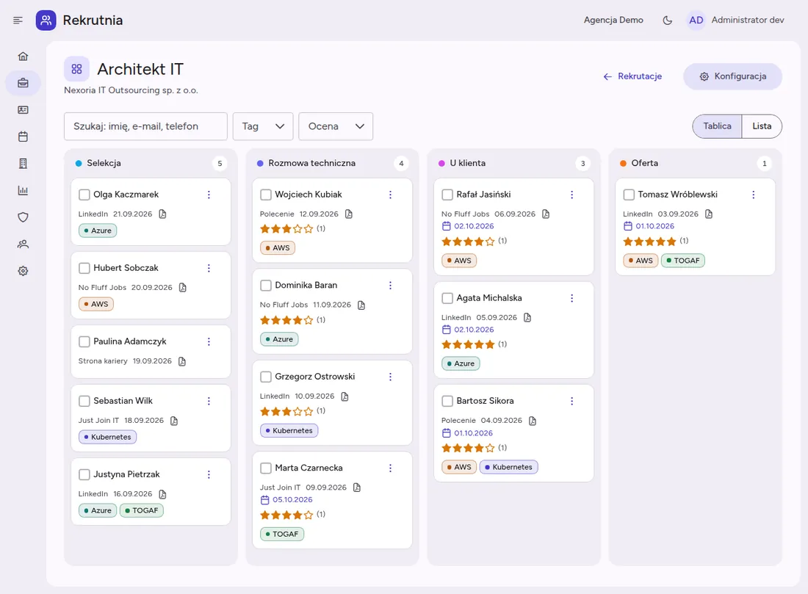808x594 pixels.
Task: Go back via the Rekrutacje link
Action: pyautogui.click(x=632, y=76)
